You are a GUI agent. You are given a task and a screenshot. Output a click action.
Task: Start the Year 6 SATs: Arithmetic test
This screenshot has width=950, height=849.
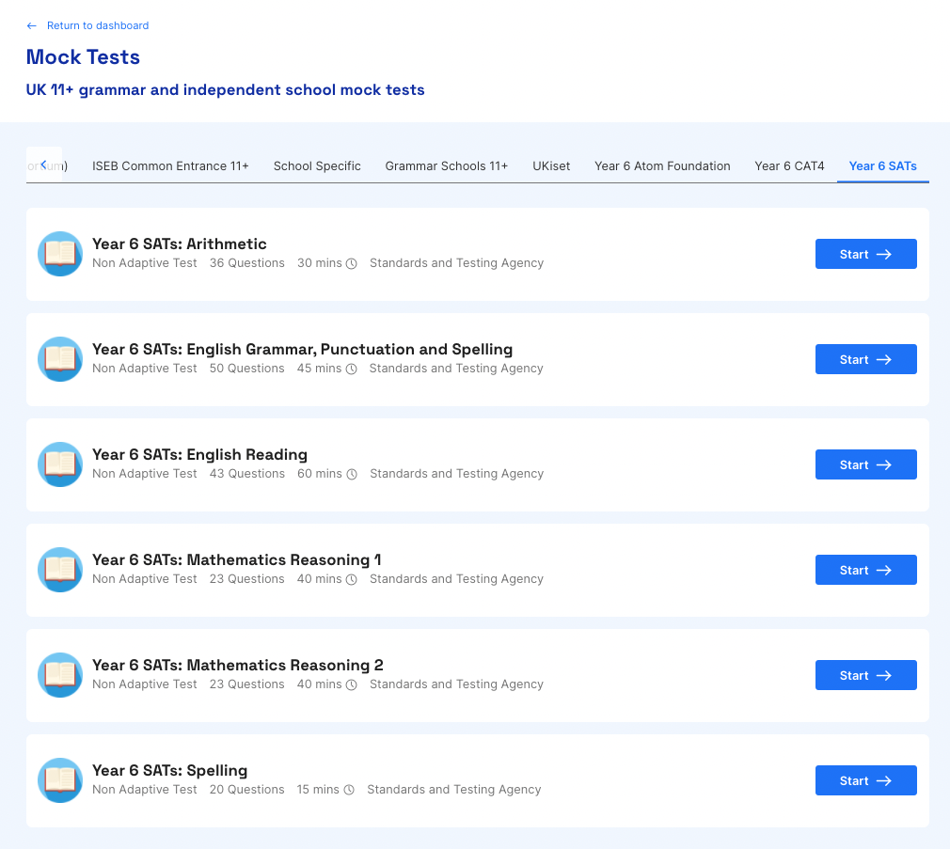click(x=865, y=254)
